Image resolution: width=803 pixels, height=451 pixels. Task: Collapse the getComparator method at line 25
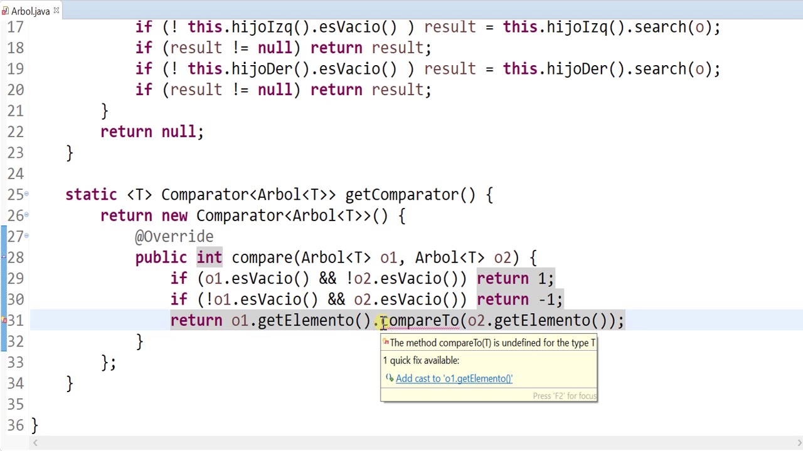[26, 195]
